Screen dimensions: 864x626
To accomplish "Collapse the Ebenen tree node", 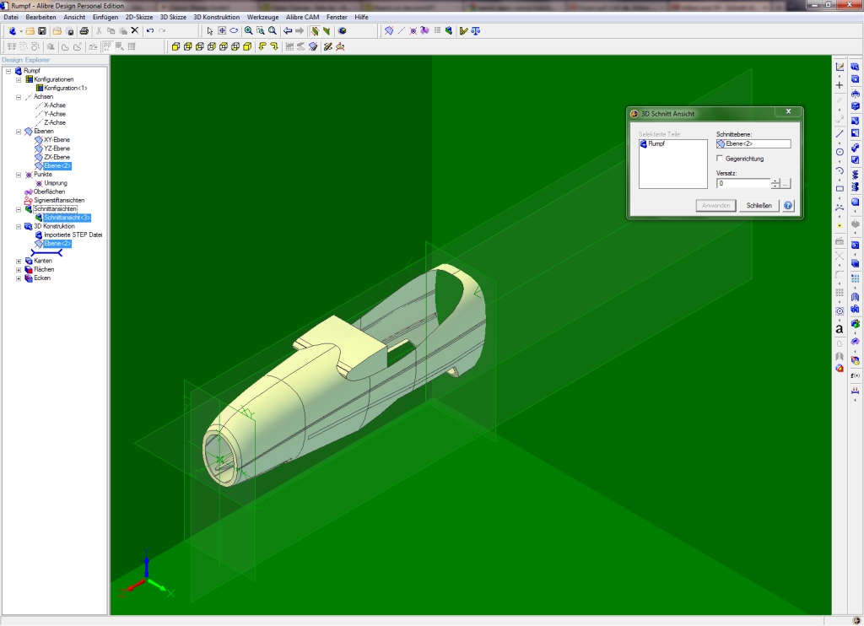I will click(x=19, y=132).
